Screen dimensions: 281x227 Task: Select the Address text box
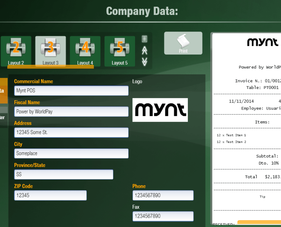click(x=71, y=132)
